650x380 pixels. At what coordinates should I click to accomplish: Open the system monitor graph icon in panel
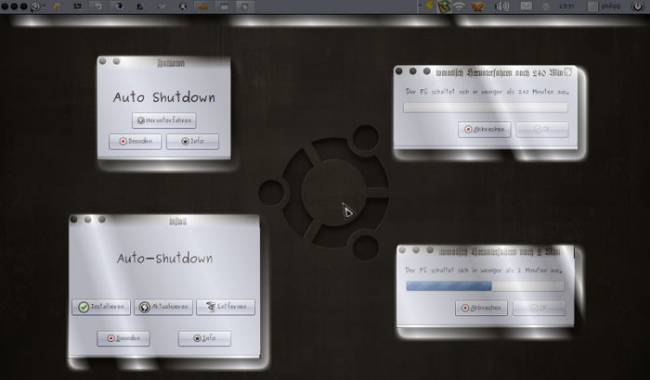click(x=77, y=6)
